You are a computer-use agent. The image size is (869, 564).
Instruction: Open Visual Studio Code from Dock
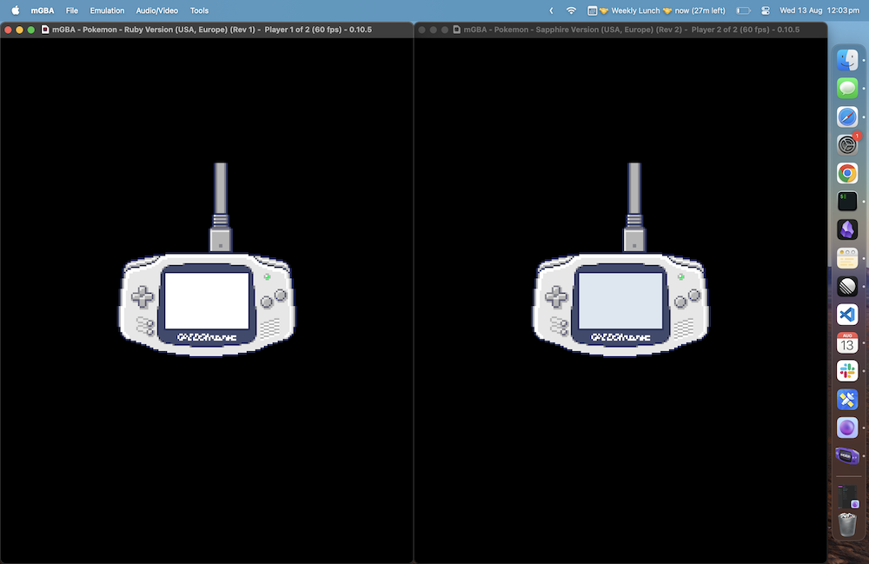tap(846, 315)
